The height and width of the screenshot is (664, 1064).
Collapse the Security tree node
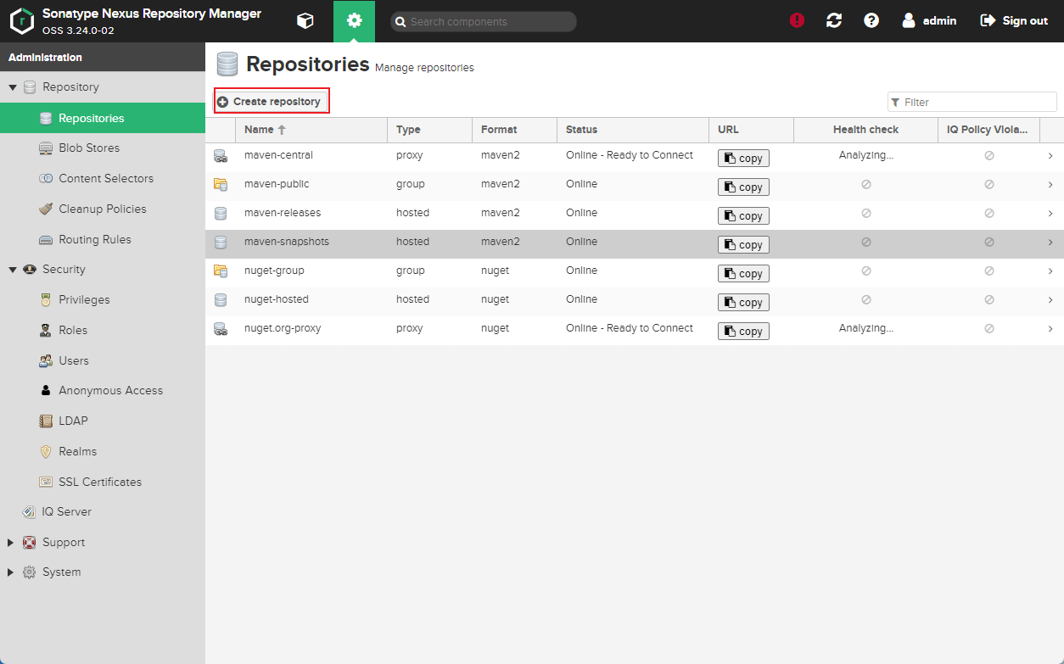pos(12,270)
